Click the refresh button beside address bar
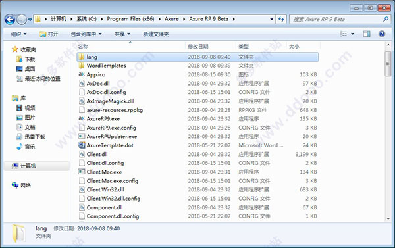Image resolution: width=395 pixels, height=248 pixels. (x=281, y=19)
